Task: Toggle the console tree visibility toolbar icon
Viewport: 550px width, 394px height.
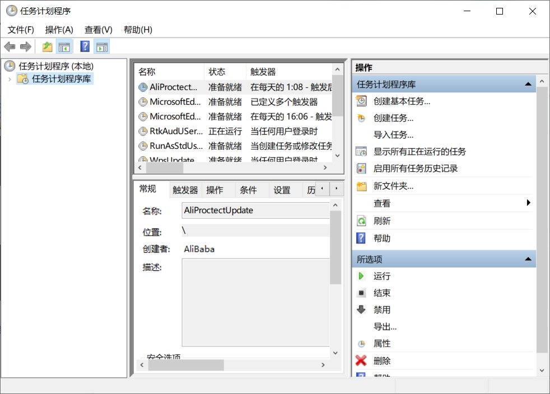Action: tap(64, 46)
